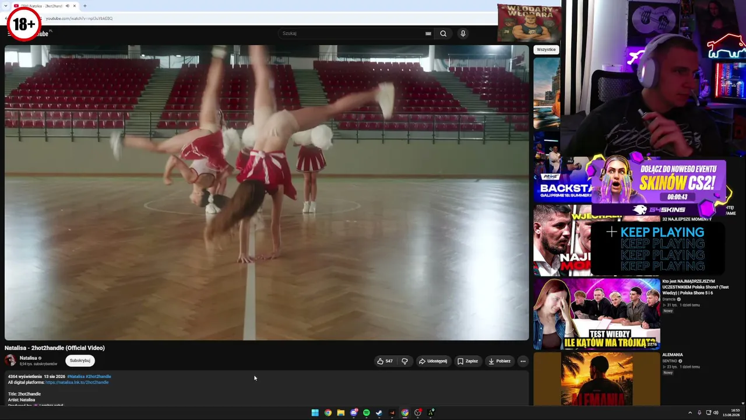The width and height of the screenshot is (746, 420).
Task: Select the Natalisa - 2hot2handle browser tab
Action: point(45,6)
